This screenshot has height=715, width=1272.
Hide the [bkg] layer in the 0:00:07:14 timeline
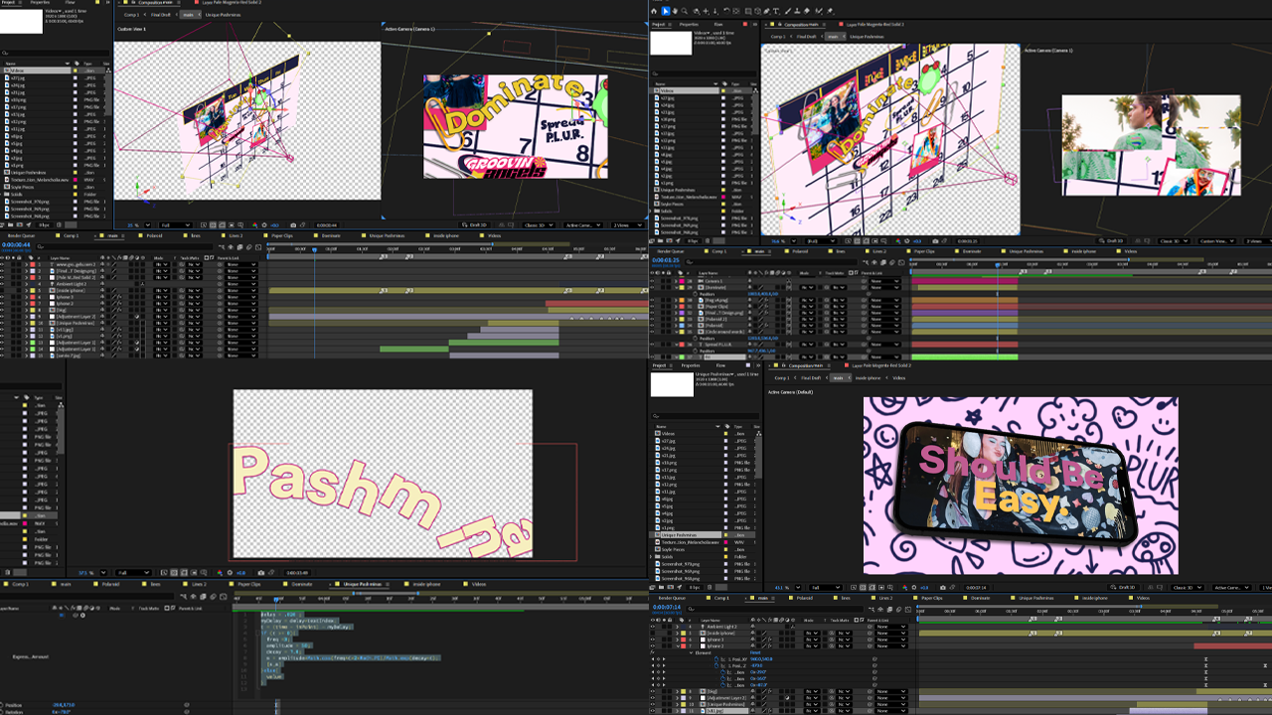[x=653, y=691]
